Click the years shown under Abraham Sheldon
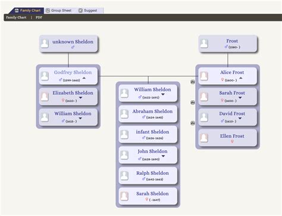This screenshot has width=282, height=216. click(155, 118)
